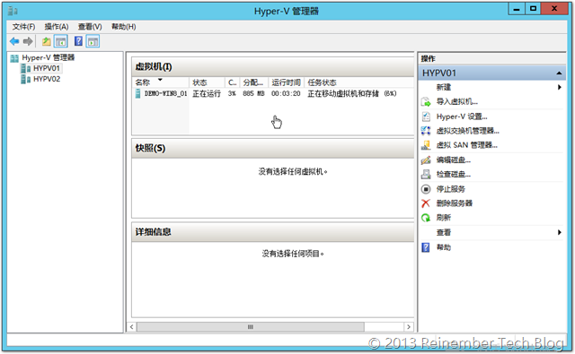Click the 名称 column sort arrow
575x354 pixels.
coord(160,80)
